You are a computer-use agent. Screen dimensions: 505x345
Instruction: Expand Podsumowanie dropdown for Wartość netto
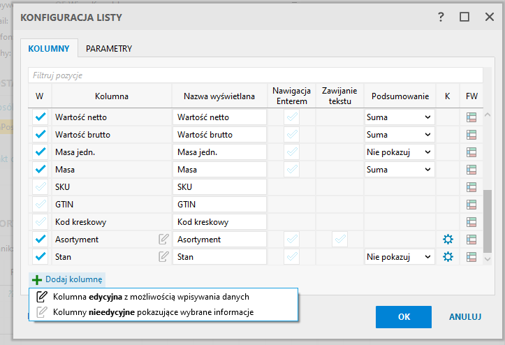399,117
